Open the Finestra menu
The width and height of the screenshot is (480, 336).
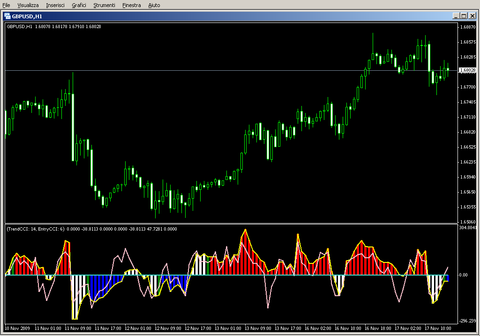coord(132,5)
